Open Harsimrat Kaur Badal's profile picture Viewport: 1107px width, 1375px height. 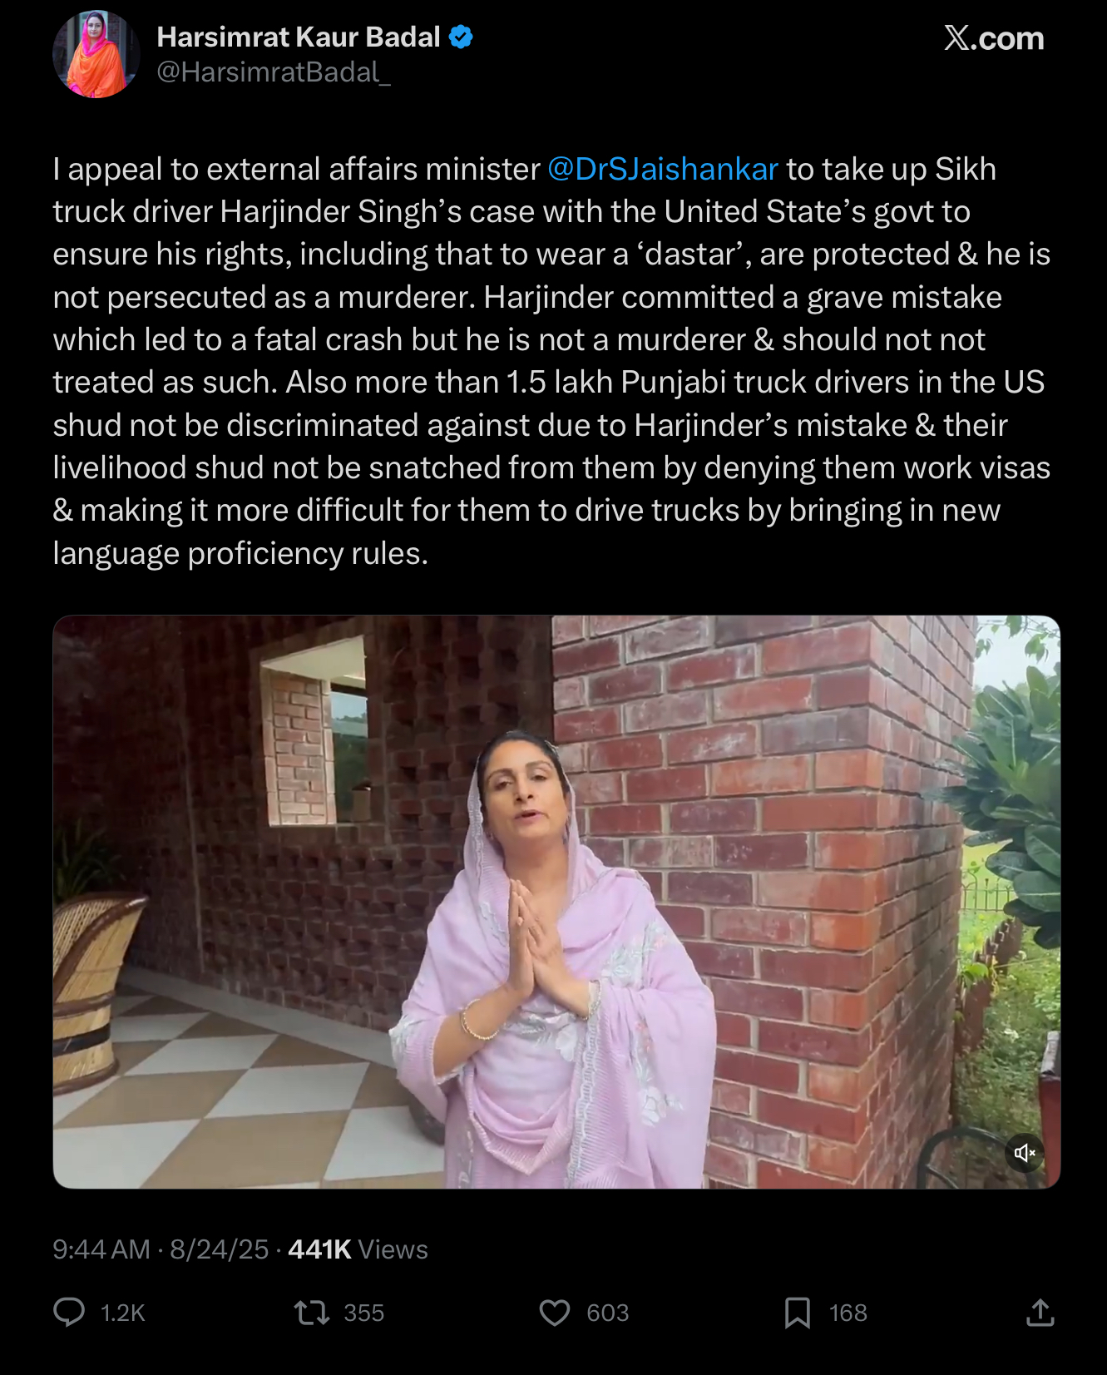96,54
